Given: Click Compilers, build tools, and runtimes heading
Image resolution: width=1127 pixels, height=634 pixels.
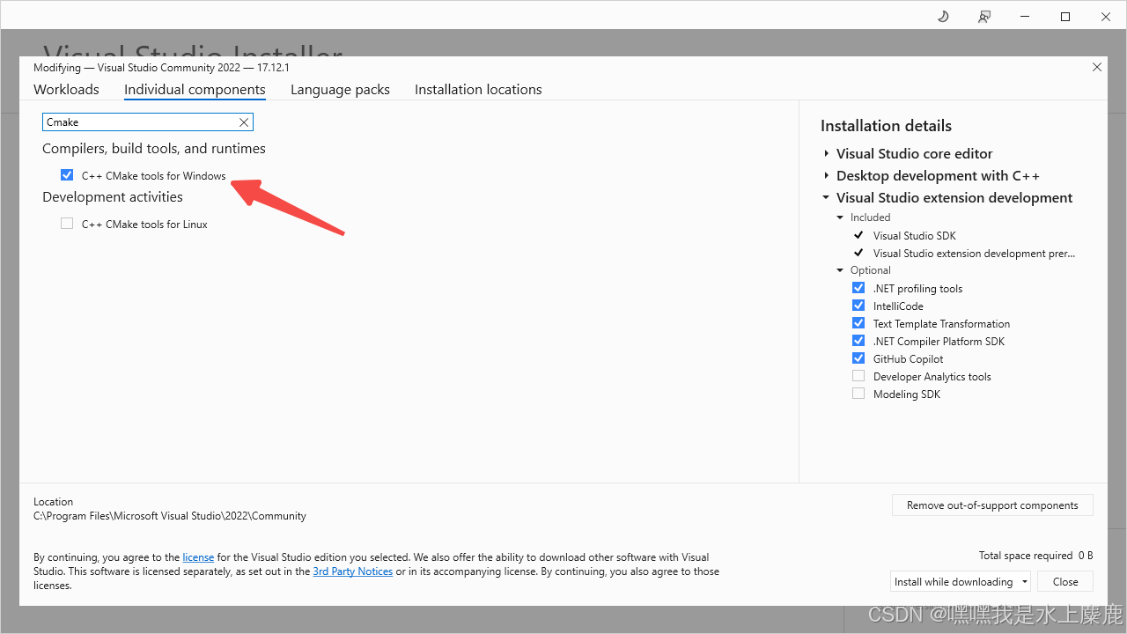Looking at the screenshot, I should [x=154, y=149].
